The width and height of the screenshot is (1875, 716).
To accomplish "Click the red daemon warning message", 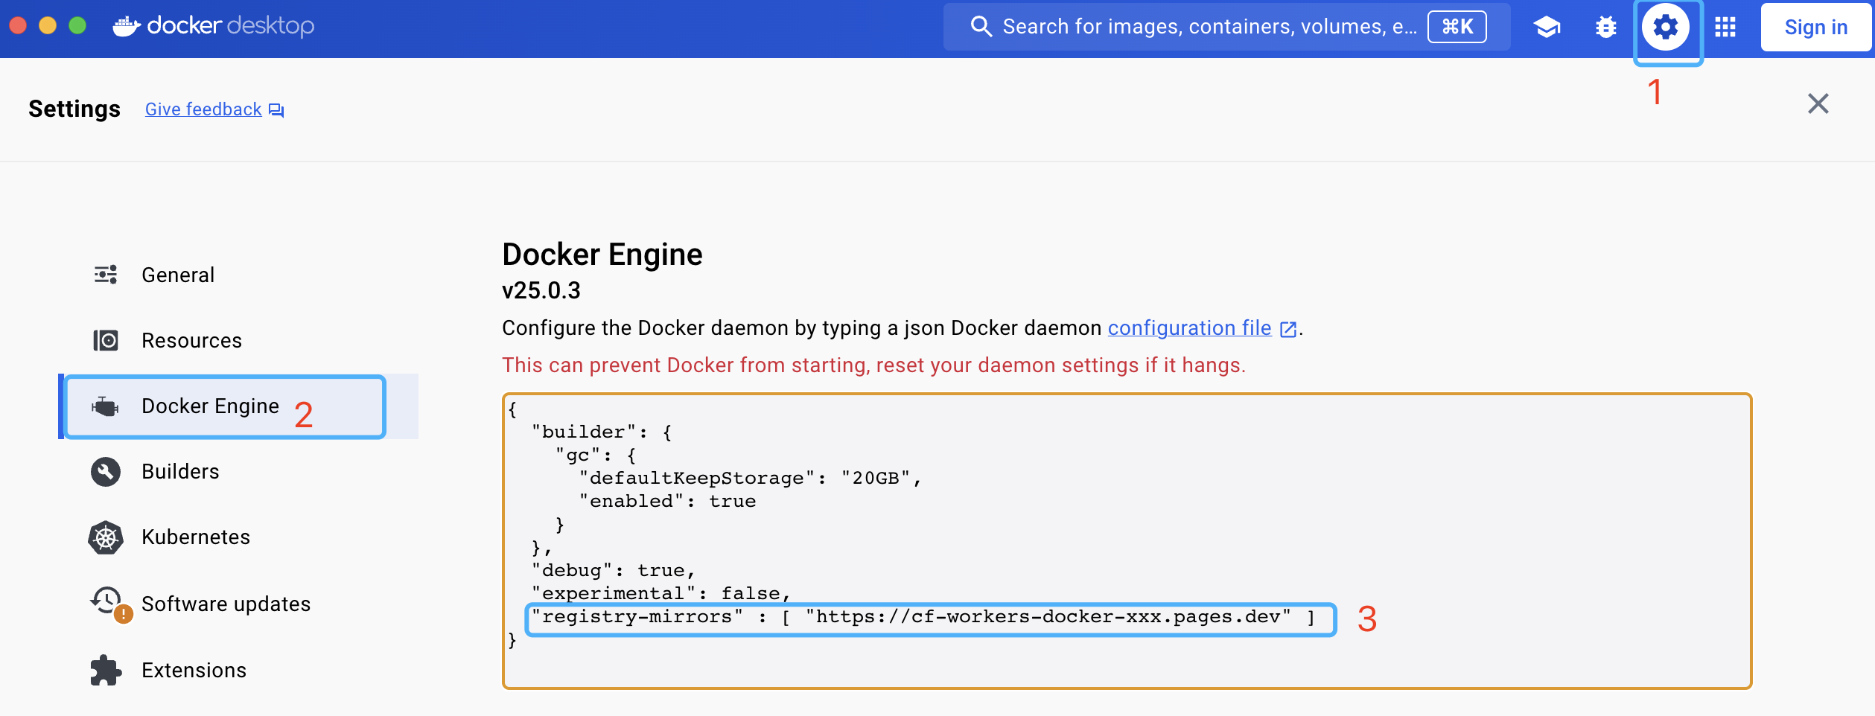I will (873, 365).
